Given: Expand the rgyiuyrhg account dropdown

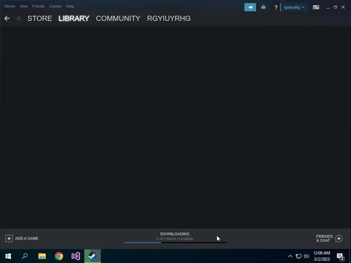Looking at the screenshot, I should click(x=294, y=8).
